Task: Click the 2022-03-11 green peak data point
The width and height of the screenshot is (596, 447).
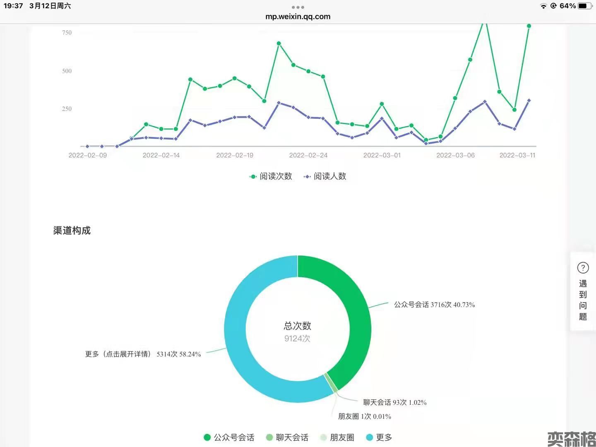Action: (x=529, y=26)
